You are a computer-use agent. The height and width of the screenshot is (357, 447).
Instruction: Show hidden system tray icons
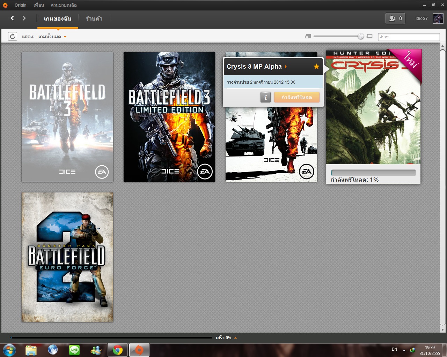click(x=404, y=350)
